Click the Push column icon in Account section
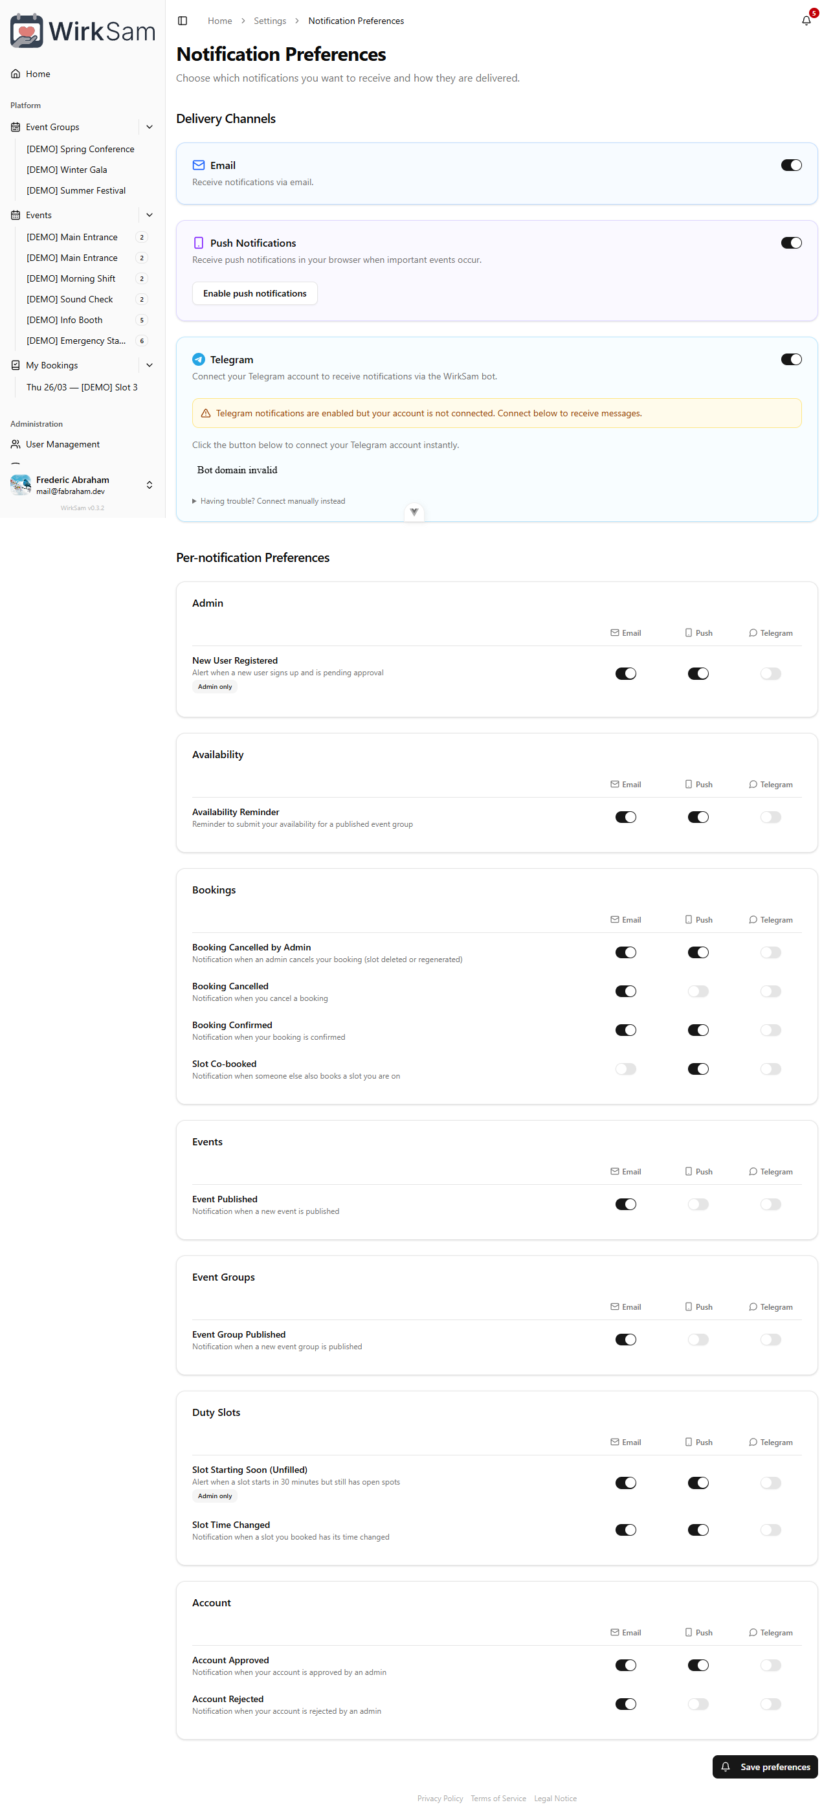The width and height of the screenshot is (822, 1807). pyautogui.click(x=689, y=1633)
